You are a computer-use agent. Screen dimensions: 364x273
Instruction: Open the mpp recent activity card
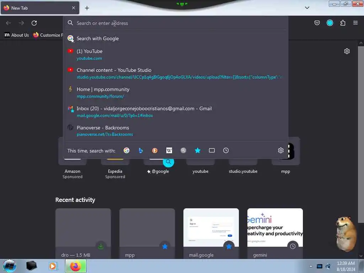point(147,234)
